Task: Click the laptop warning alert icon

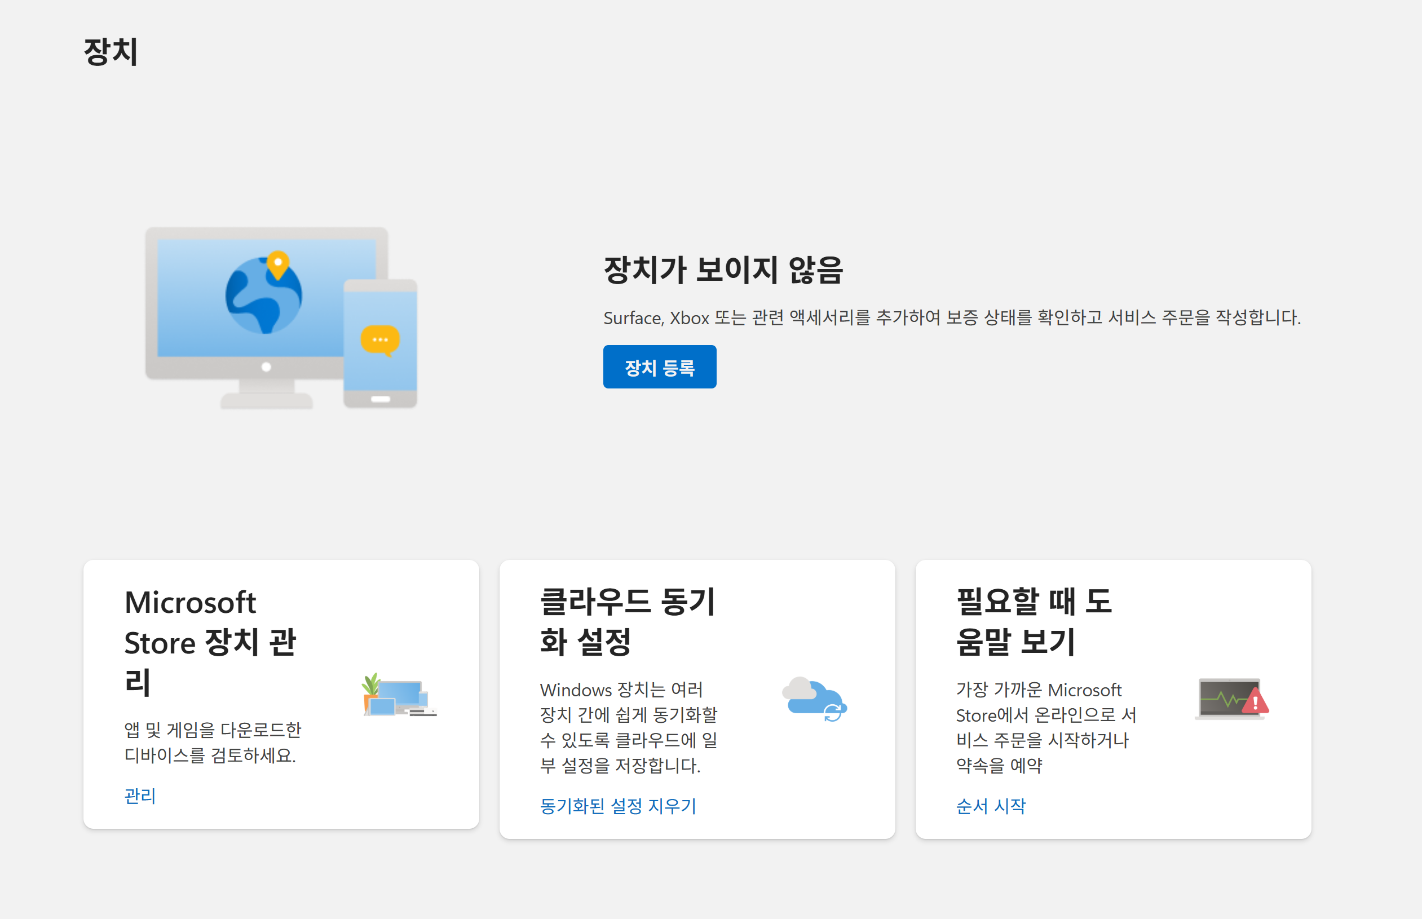Action: tap(1231, 699)
